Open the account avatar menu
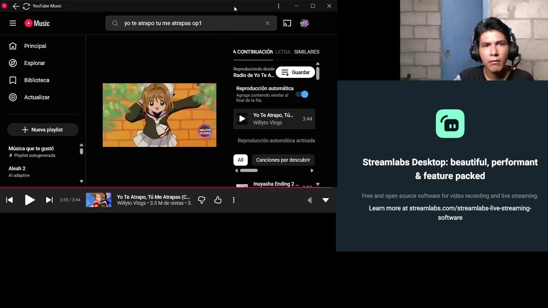The image size is (548, 308). coord(304,23)
